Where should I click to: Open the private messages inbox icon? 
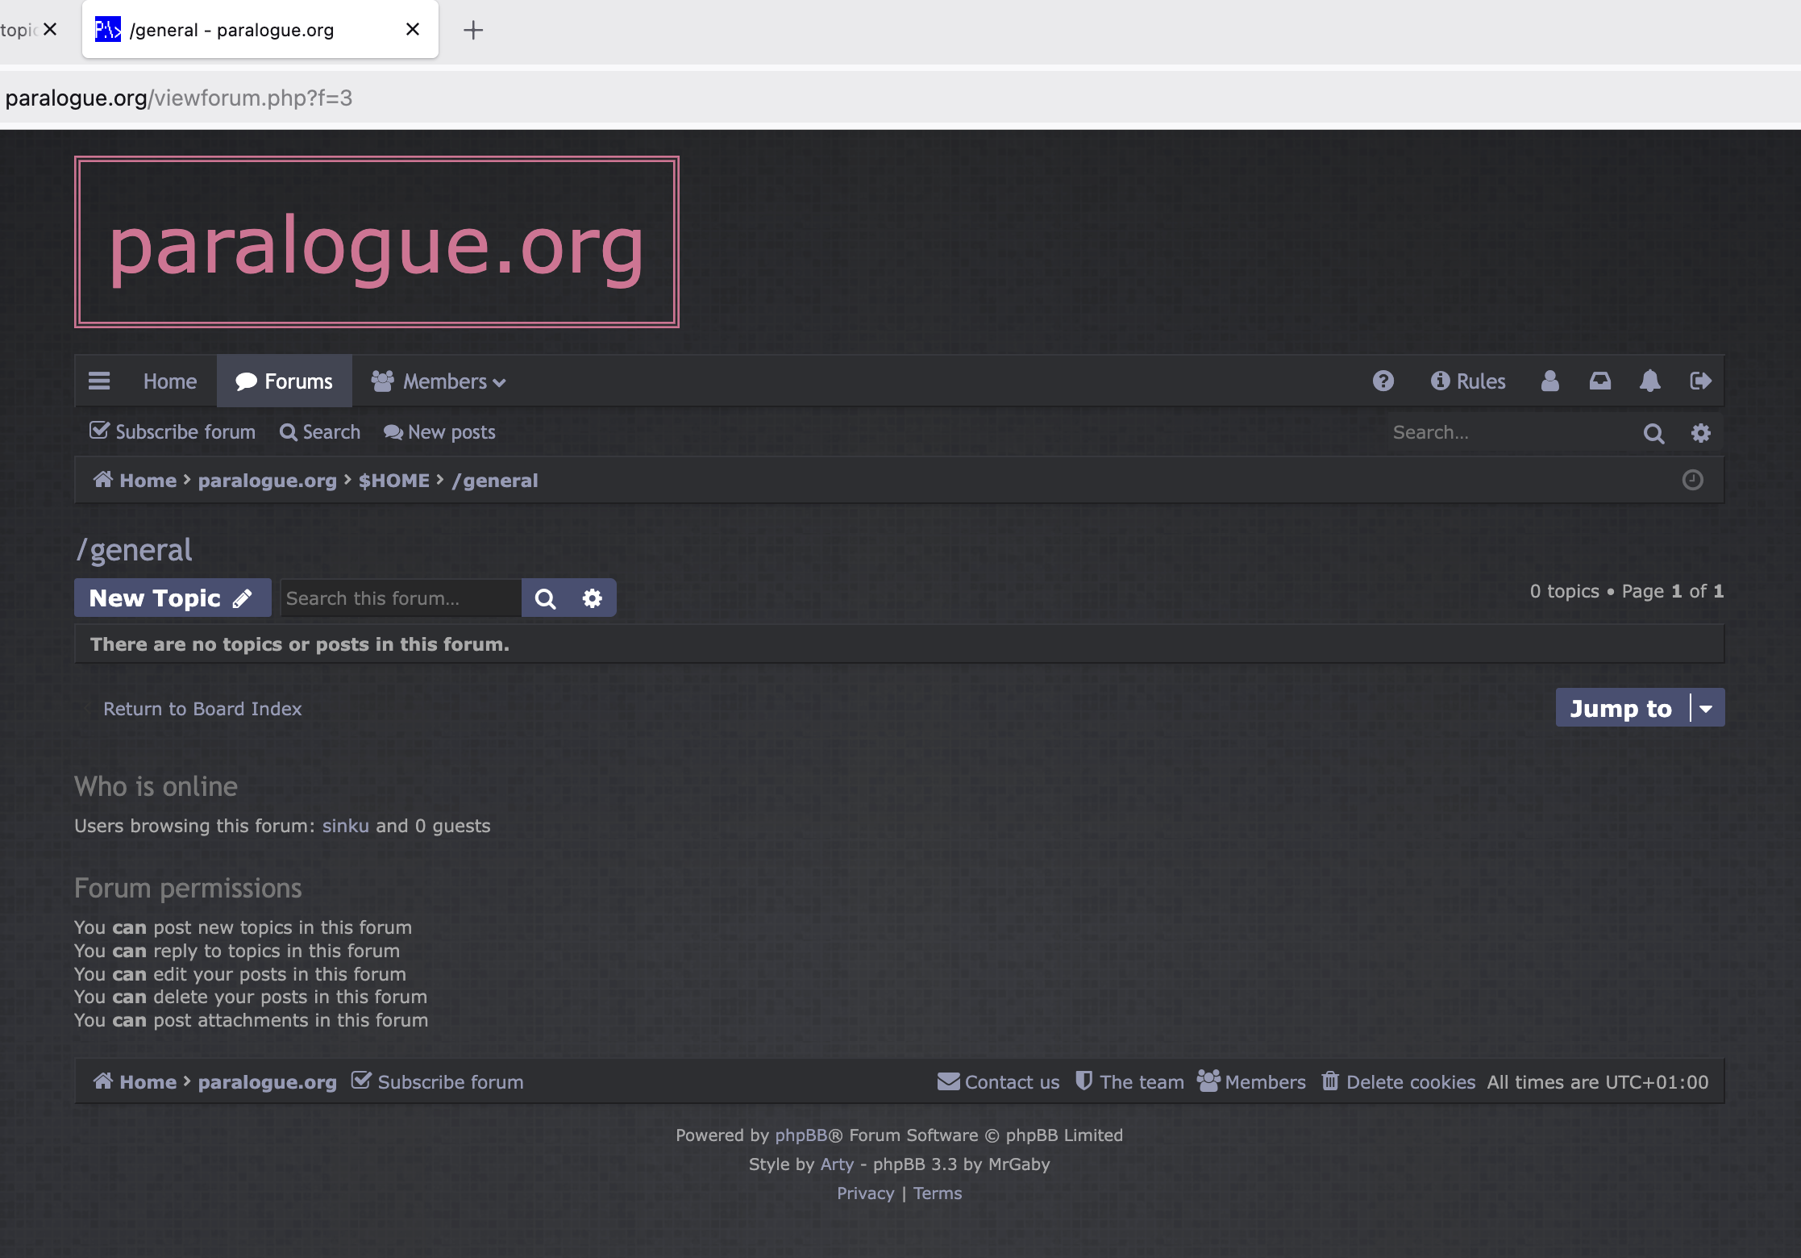point(1599,381)
